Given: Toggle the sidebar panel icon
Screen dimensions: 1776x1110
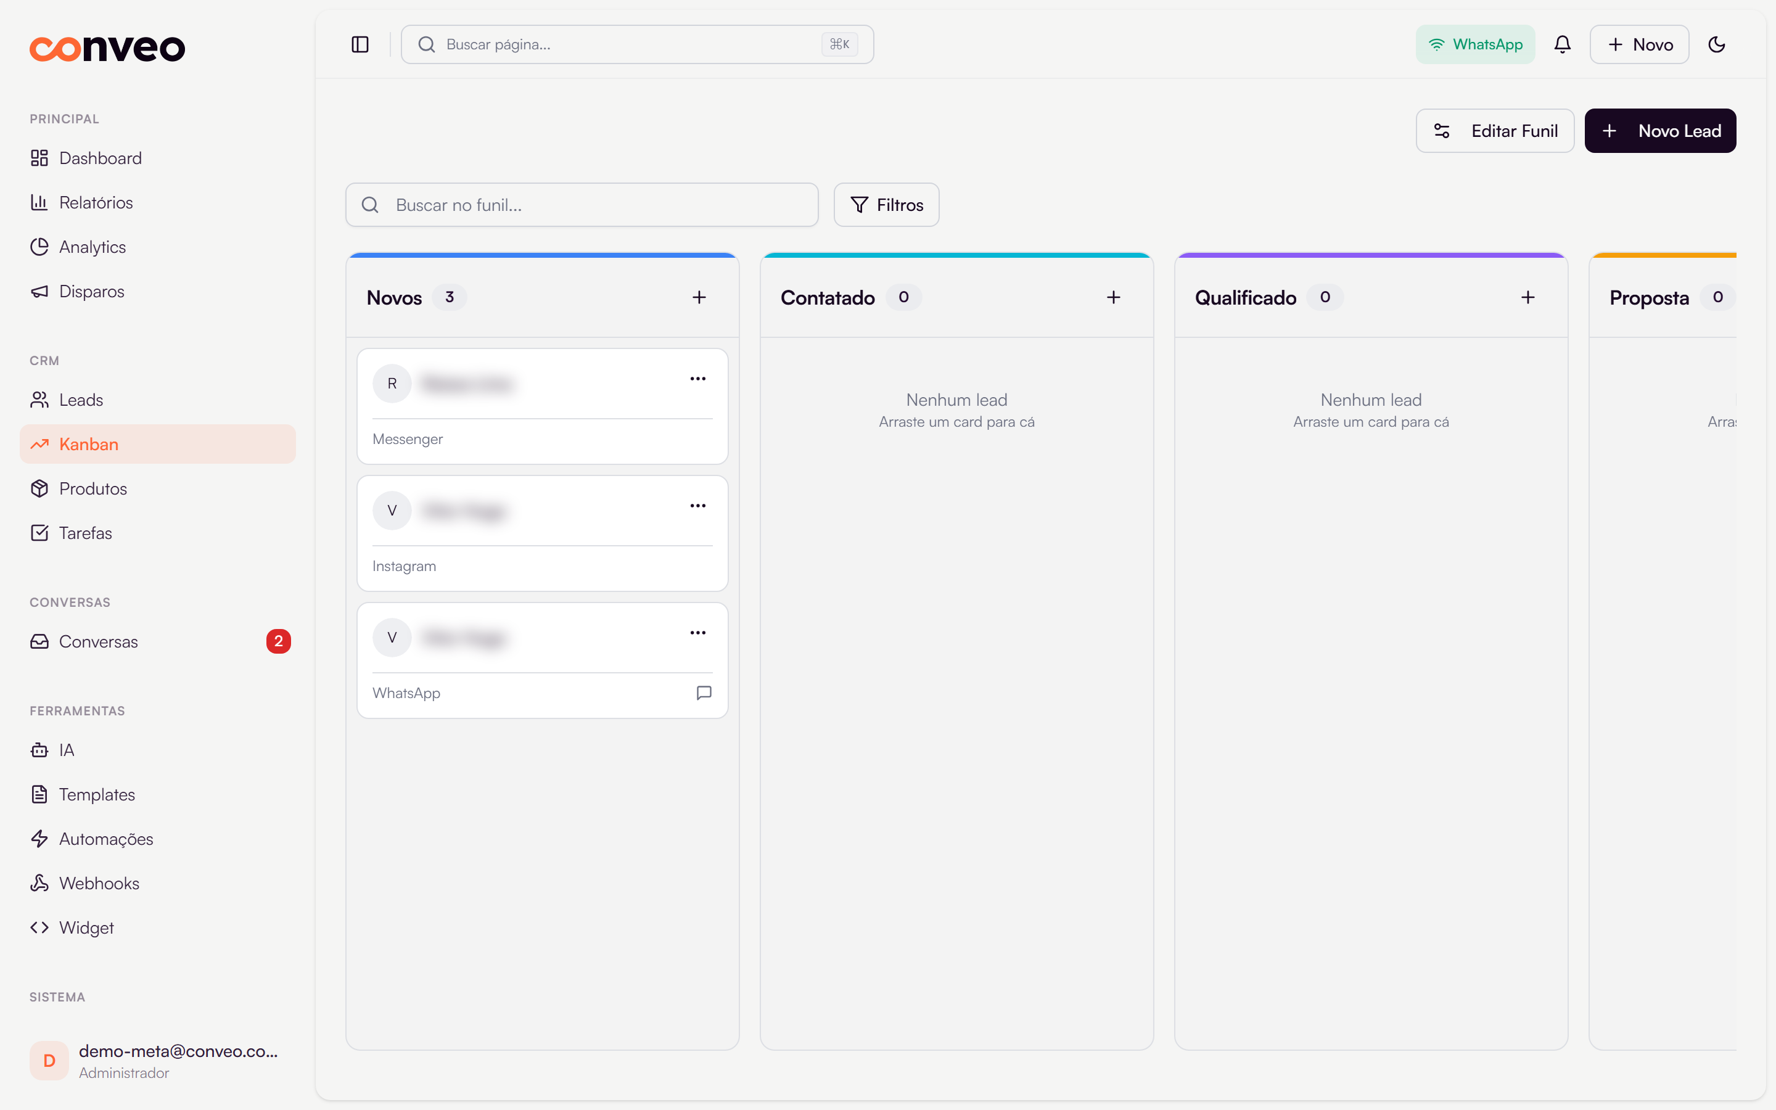Looking at the screenshot, I should pos(360,44).
